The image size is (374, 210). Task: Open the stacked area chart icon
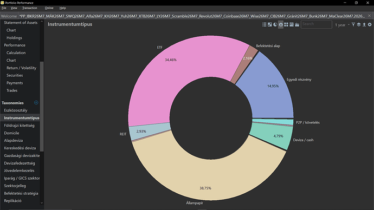pyautogui.click(x=297, y=24)
